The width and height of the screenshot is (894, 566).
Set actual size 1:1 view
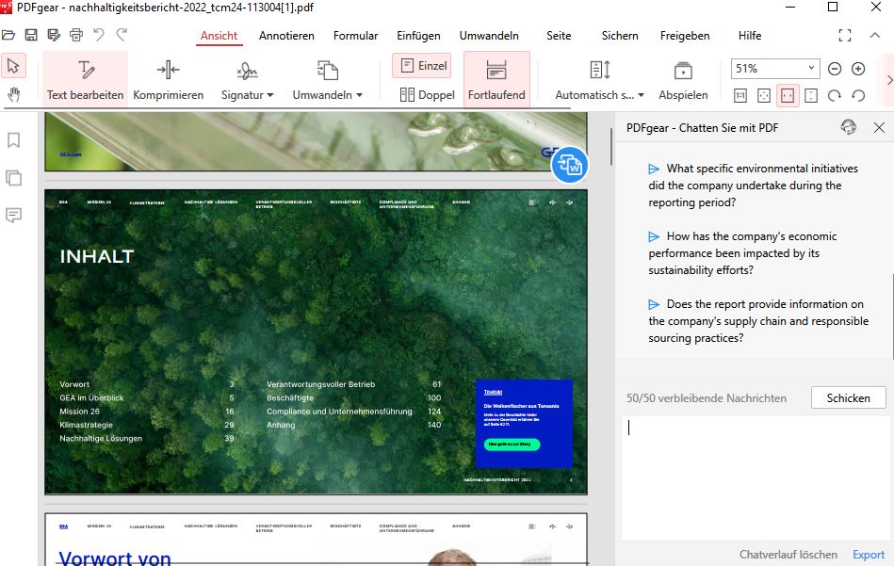pos(740,95)
